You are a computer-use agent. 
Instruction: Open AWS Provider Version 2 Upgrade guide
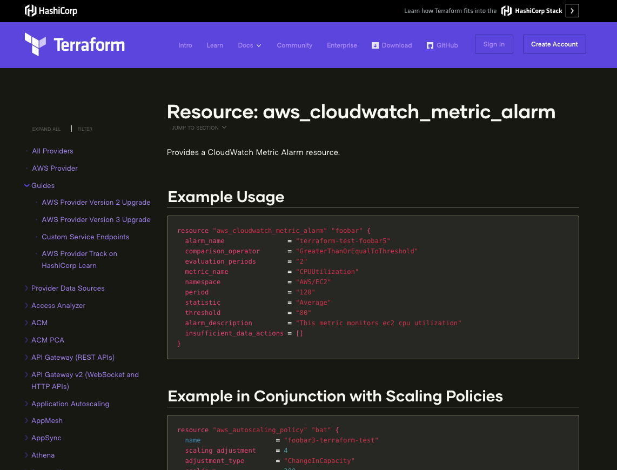(96, 203)
